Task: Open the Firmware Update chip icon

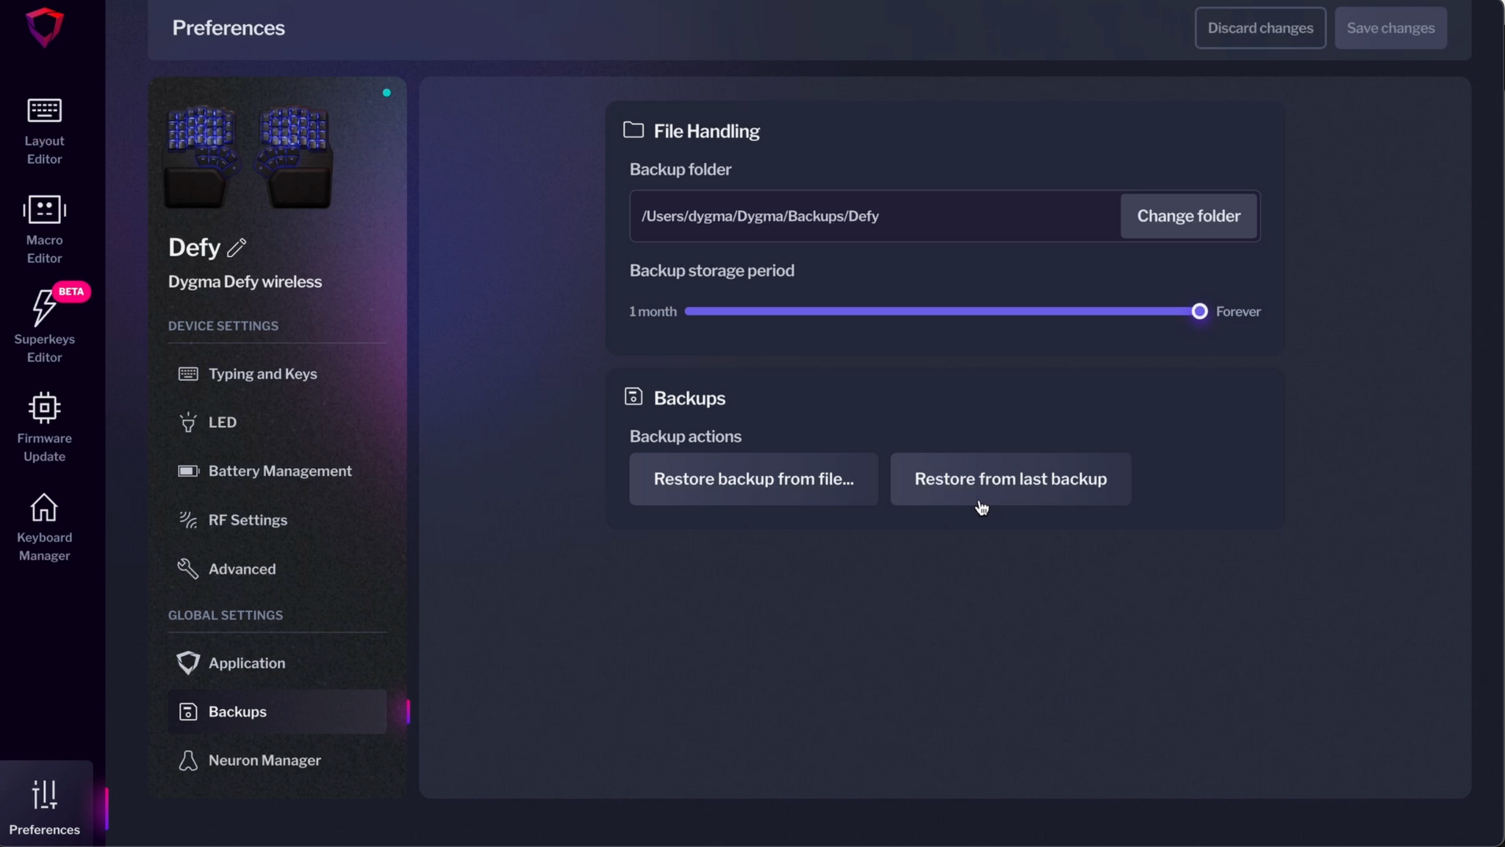Action: 44,408
